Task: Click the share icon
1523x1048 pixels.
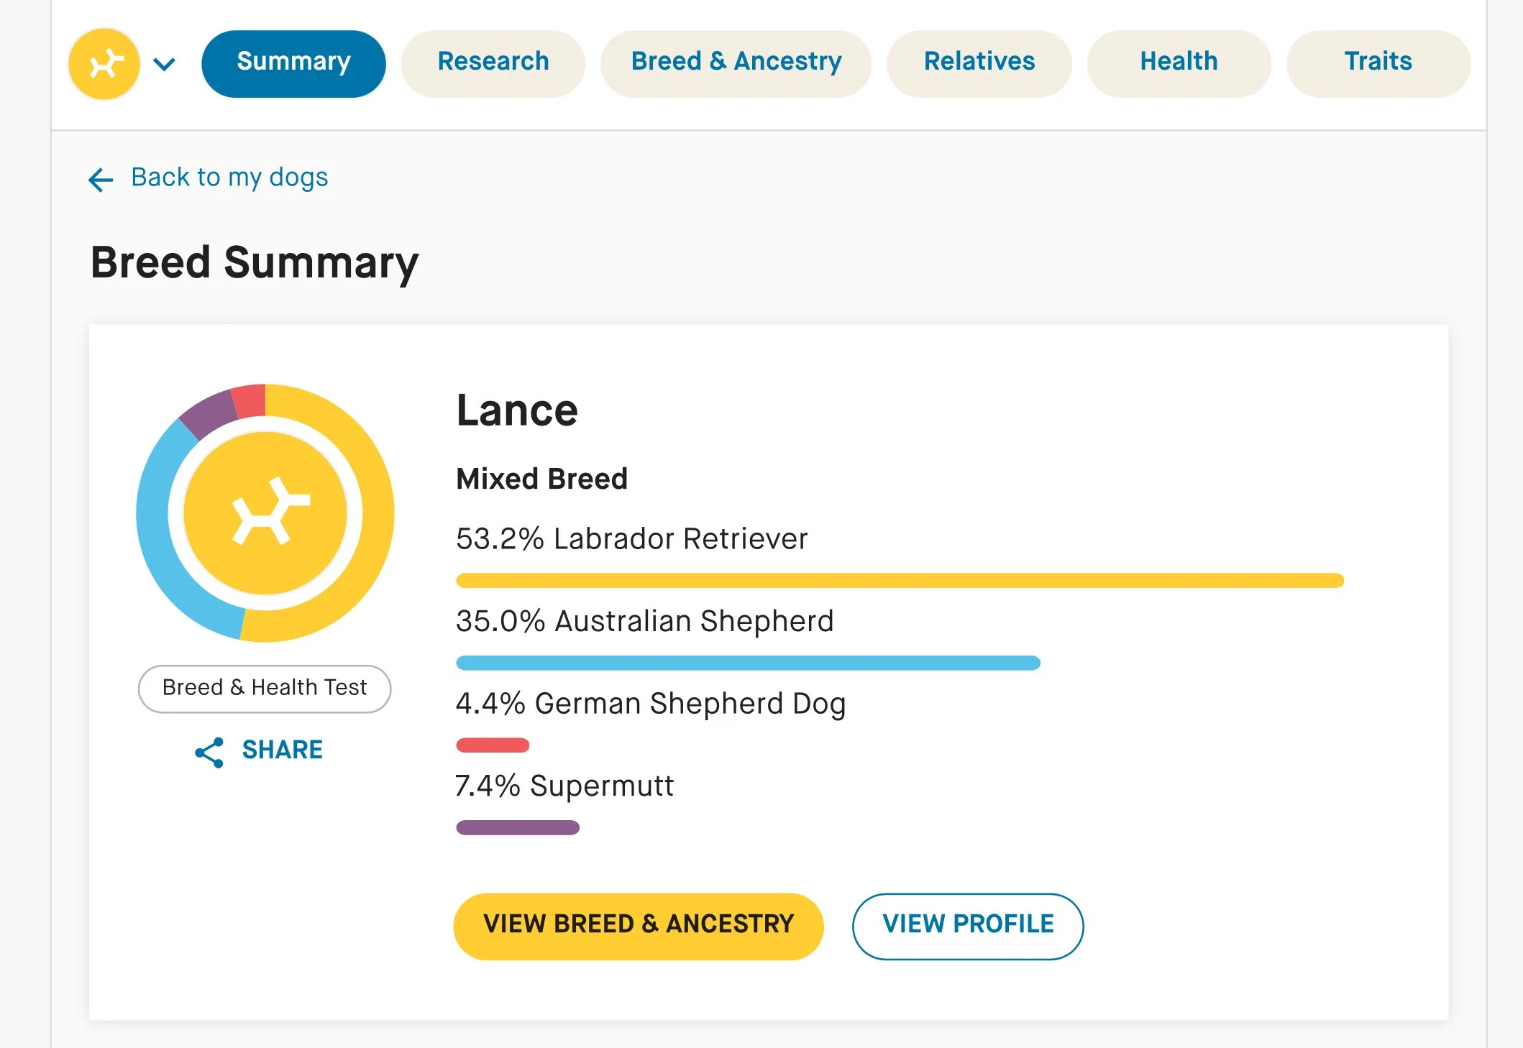Action: pyautogui.click(x=209, y=752)
